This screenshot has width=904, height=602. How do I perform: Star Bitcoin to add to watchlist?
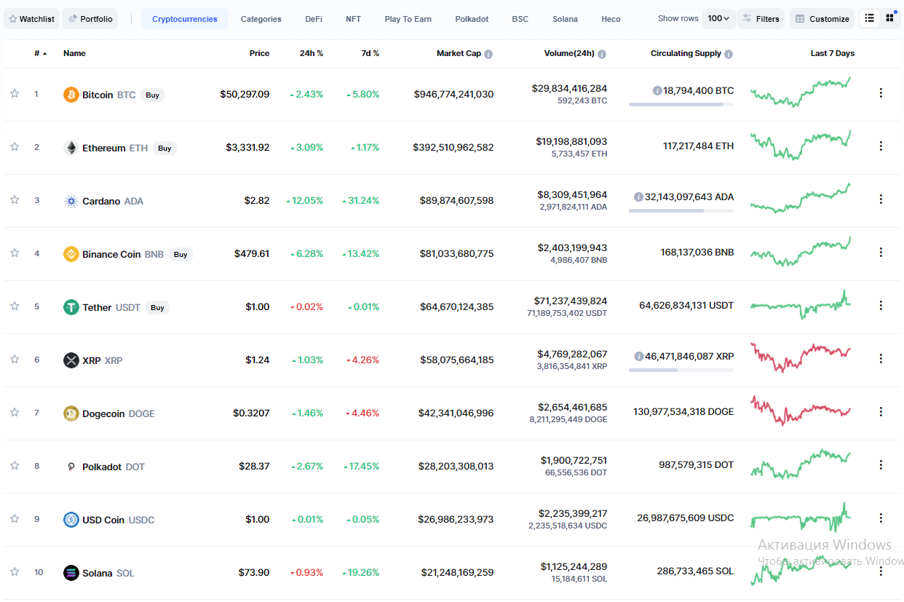[x=15, y=93]
